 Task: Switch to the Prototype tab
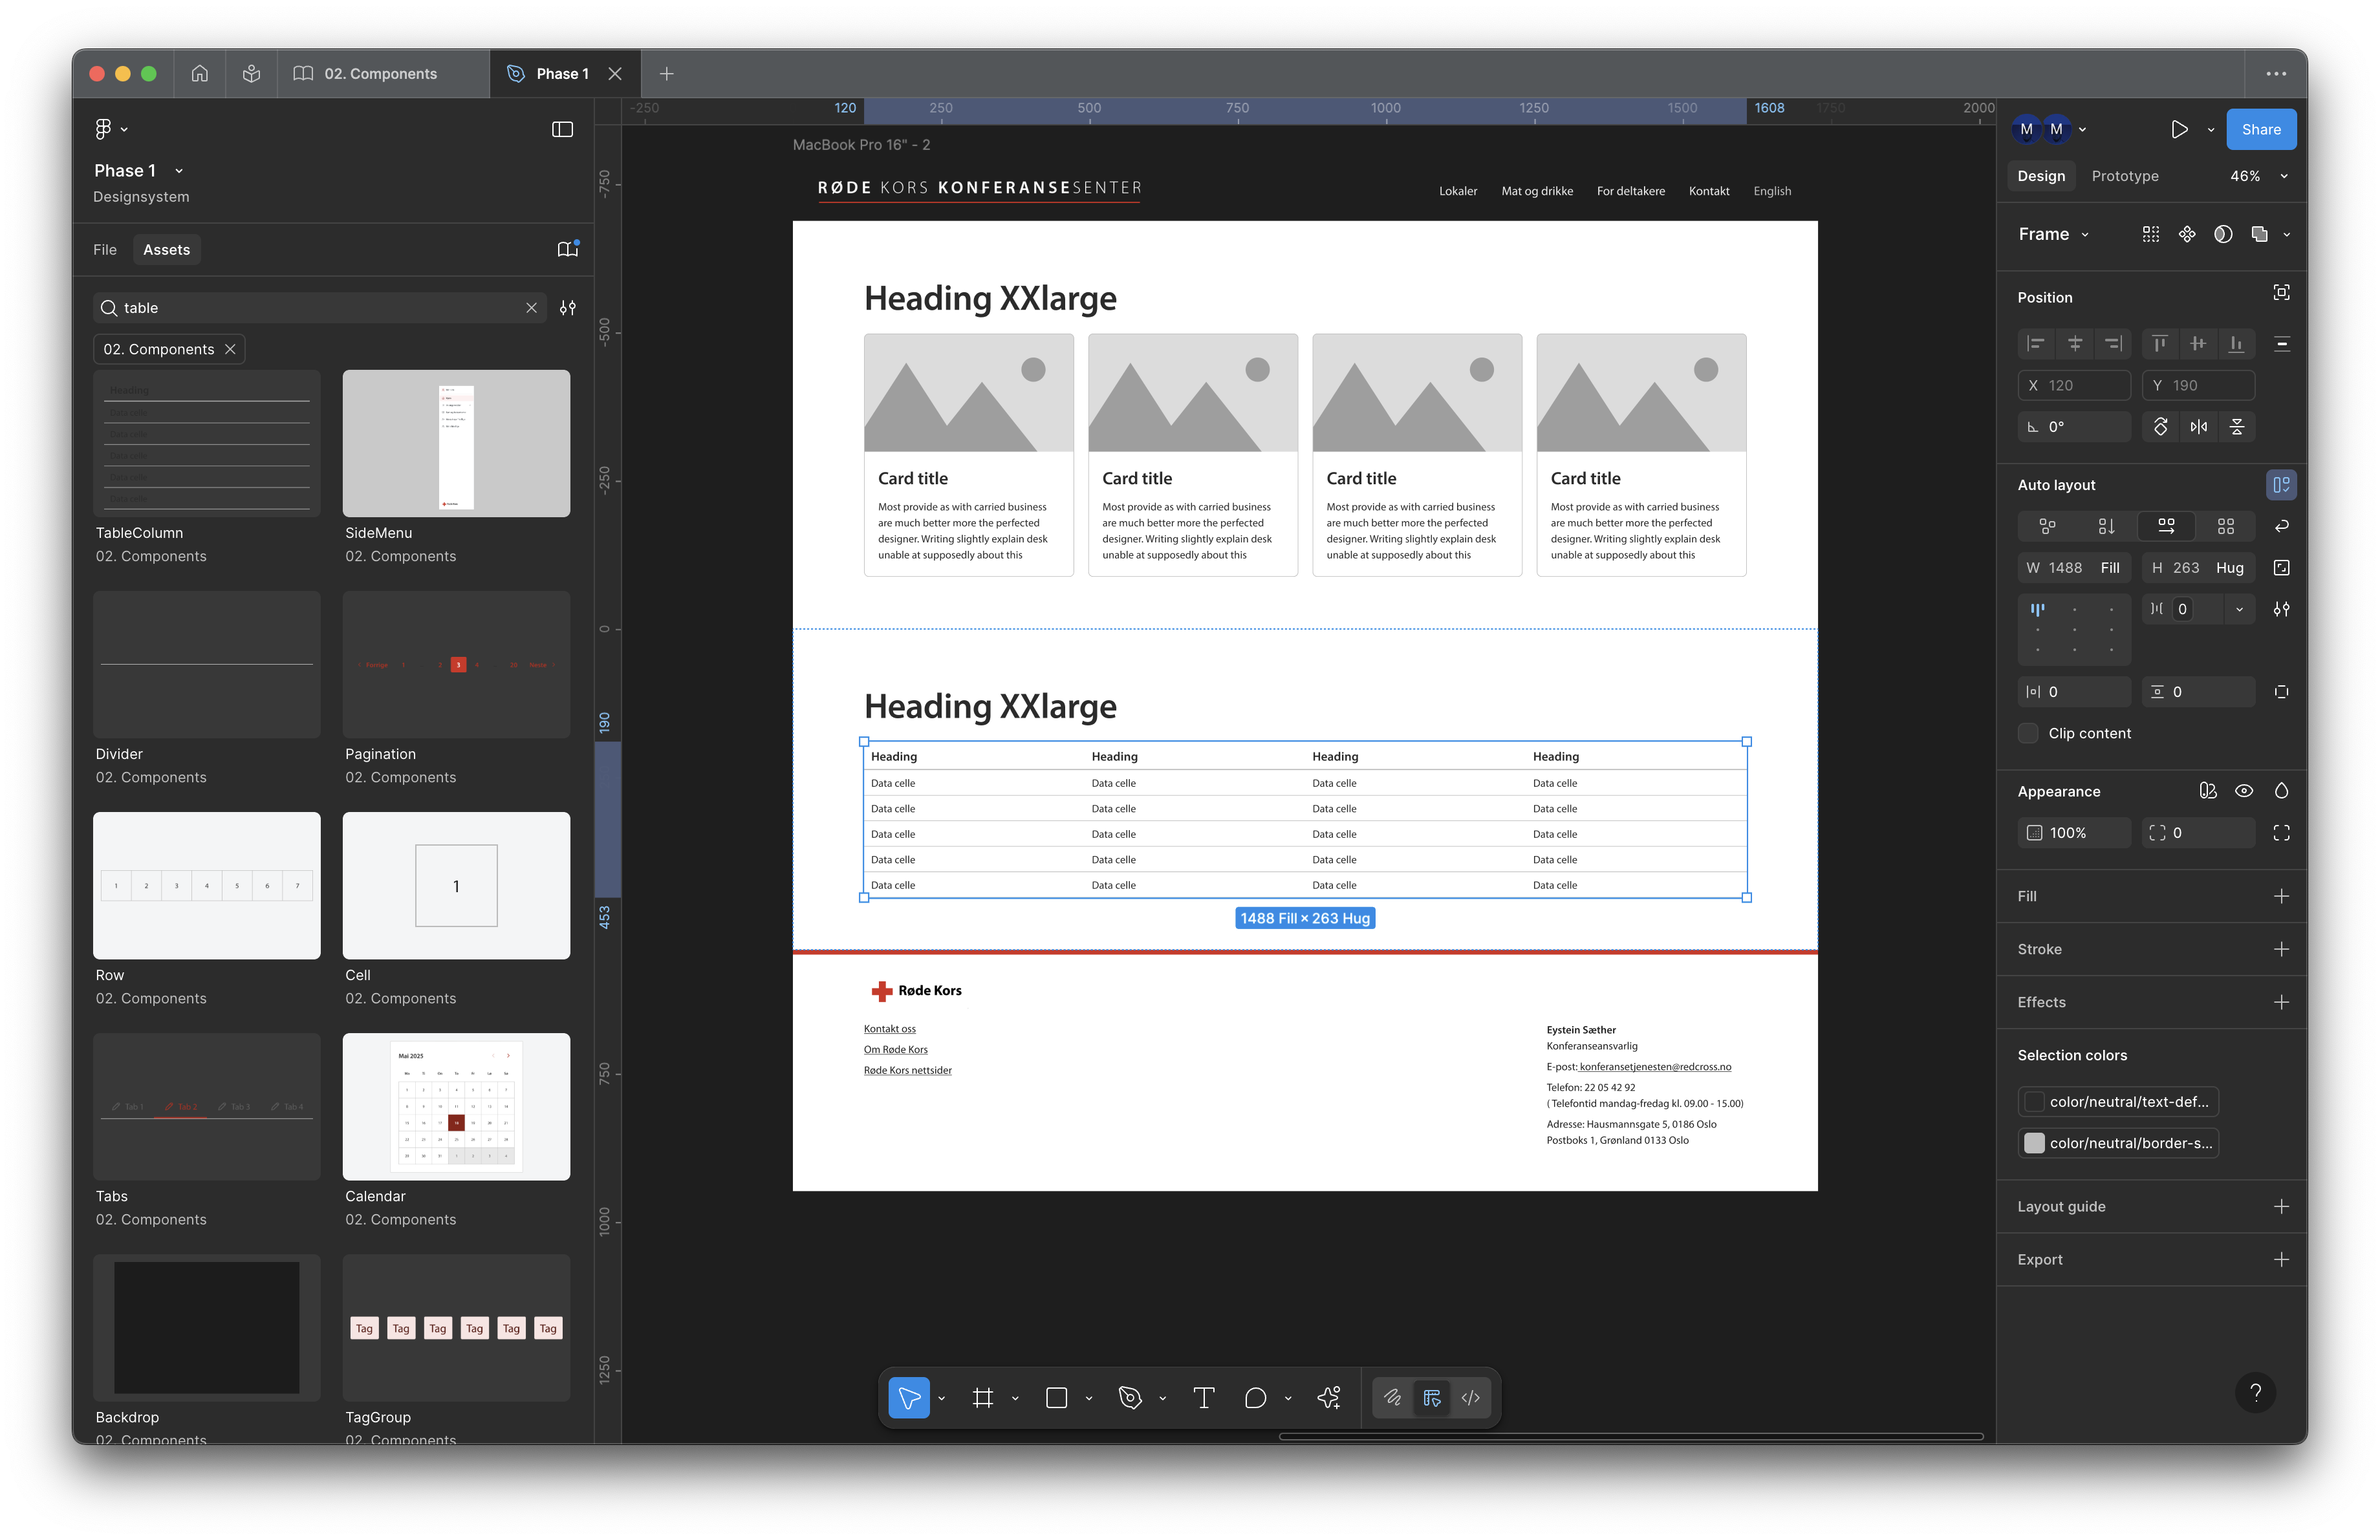pos(2125,176)
